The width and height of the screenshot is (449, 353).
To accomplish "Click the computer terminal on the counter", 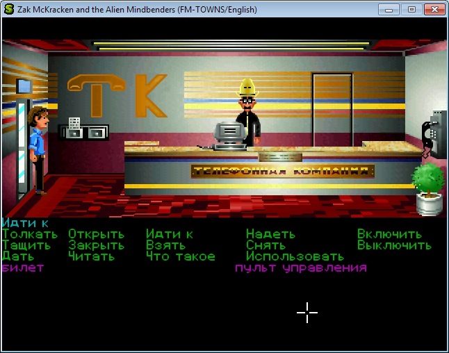I will click(229, 136).
